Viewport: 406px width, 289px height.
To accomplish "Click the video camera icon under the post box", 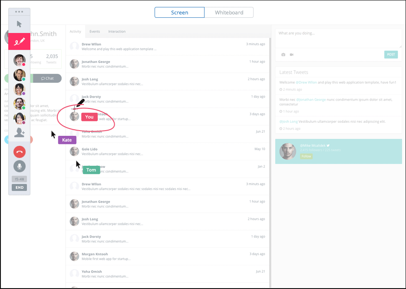I will [291, 55].
